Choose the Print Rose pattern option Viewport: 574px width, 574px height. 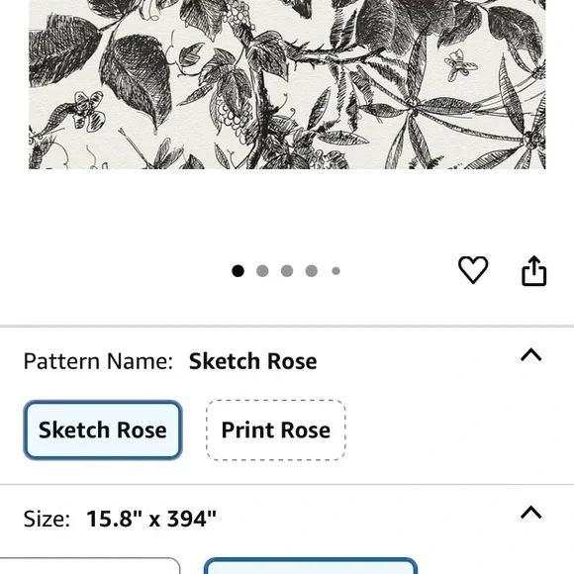pyautogui.click(x=276, y=430)
